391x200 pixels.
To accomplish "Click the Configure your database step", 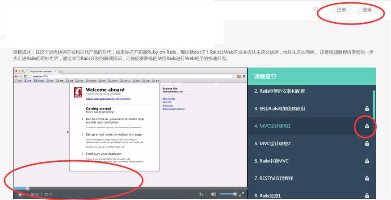I will point(103,154).
